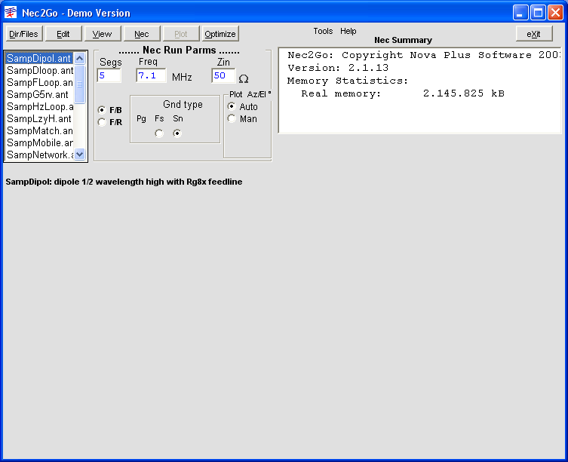Click the eXit button
568x462 pixels.
pyautogui.click(x=534, y=34)
